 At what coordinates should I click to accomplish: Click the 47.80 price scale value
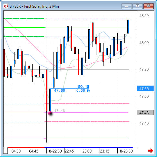coord(144,69)
